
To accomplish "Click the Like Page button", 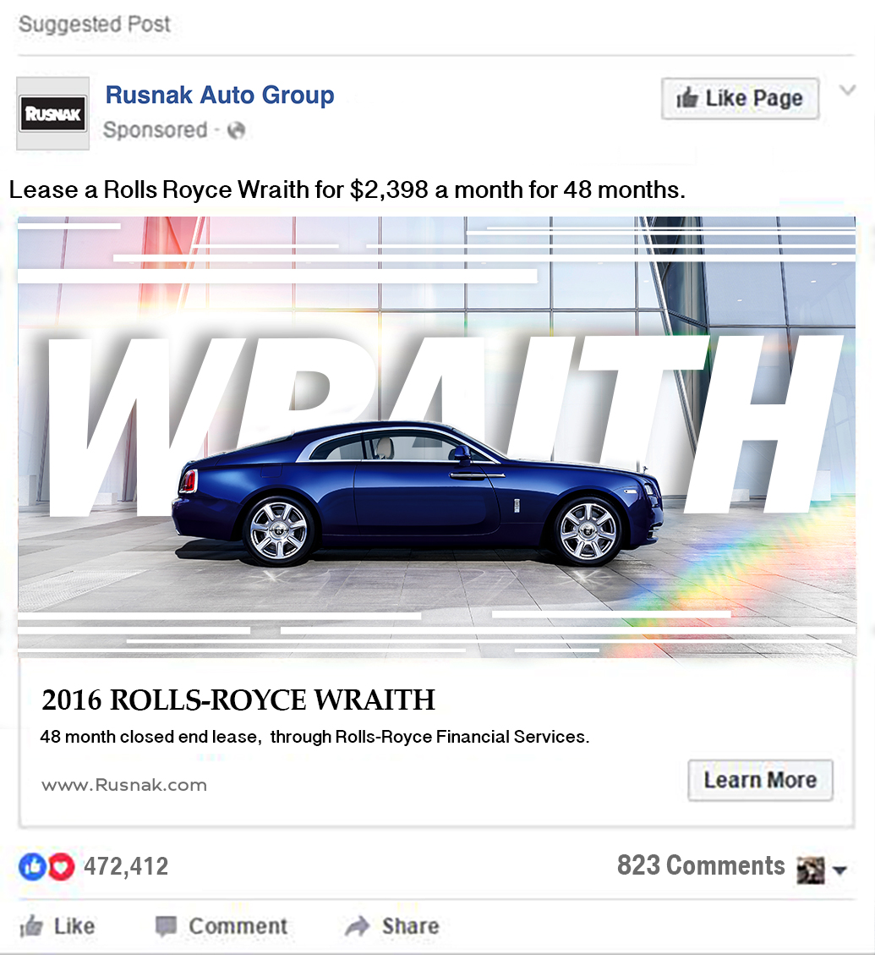I will (741, 99).
